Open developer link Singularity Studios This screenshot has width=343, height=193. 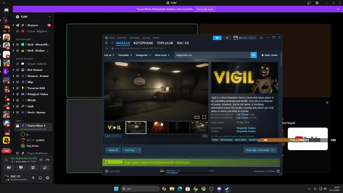[x=246, y=128]
